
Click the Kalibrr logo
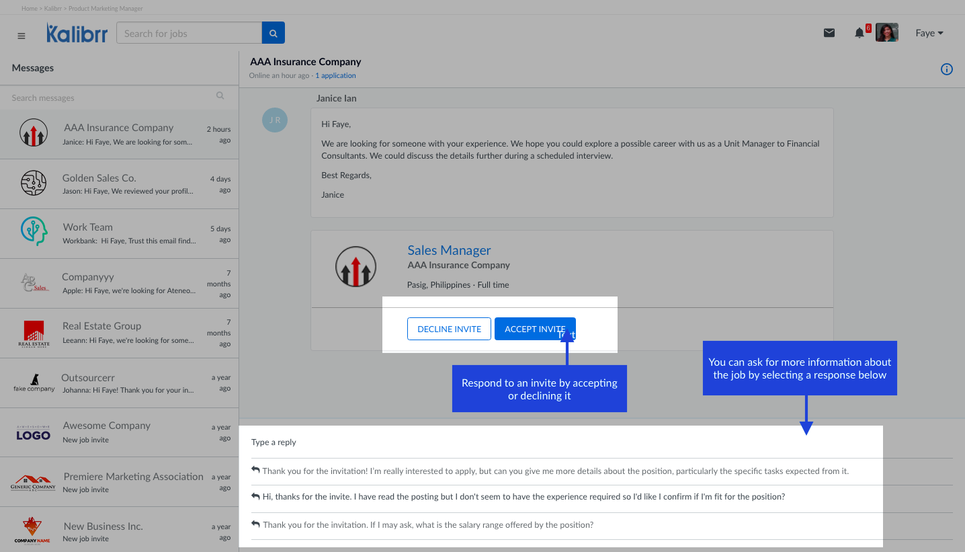click(x=77, y=33)
